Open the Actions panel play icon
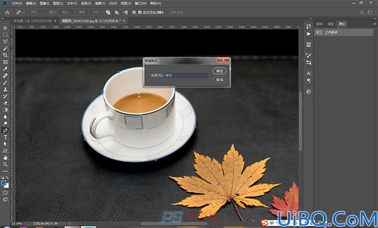378x228 pixels. pyautogui.click(x=309, y=34)
